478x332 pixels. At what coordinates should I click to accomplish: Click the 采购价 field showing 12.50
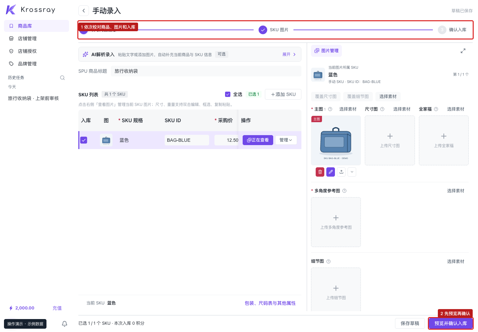coord(226,140)
